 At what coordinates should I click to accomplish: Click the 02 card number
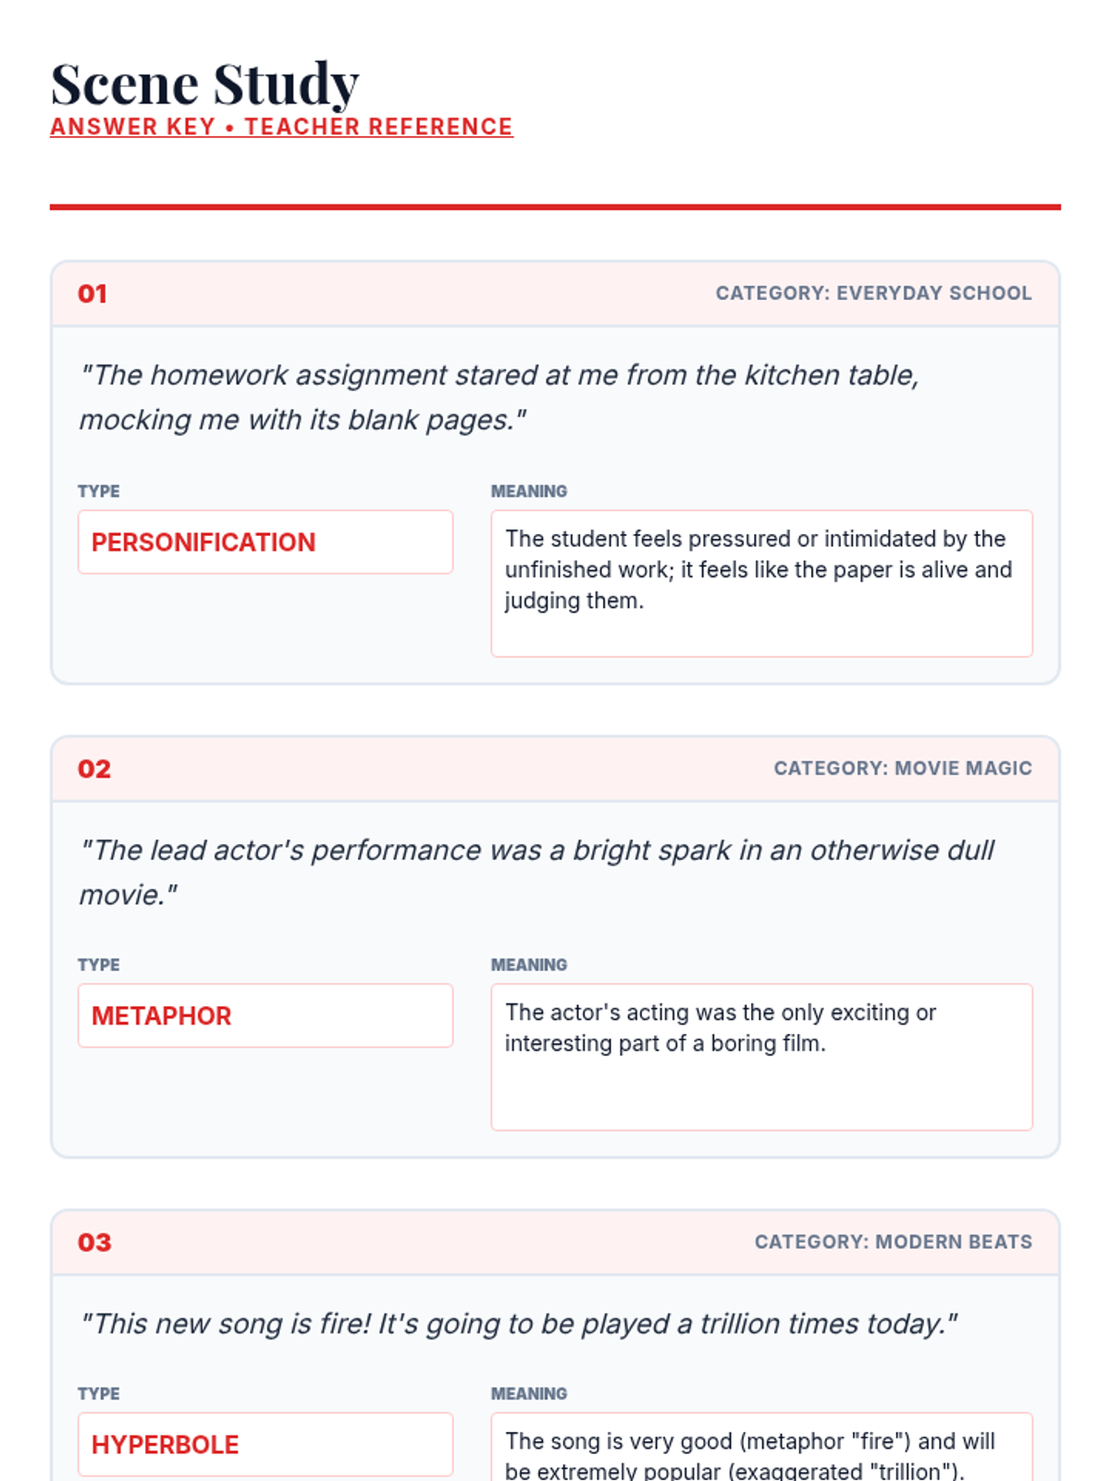[94, 768]
